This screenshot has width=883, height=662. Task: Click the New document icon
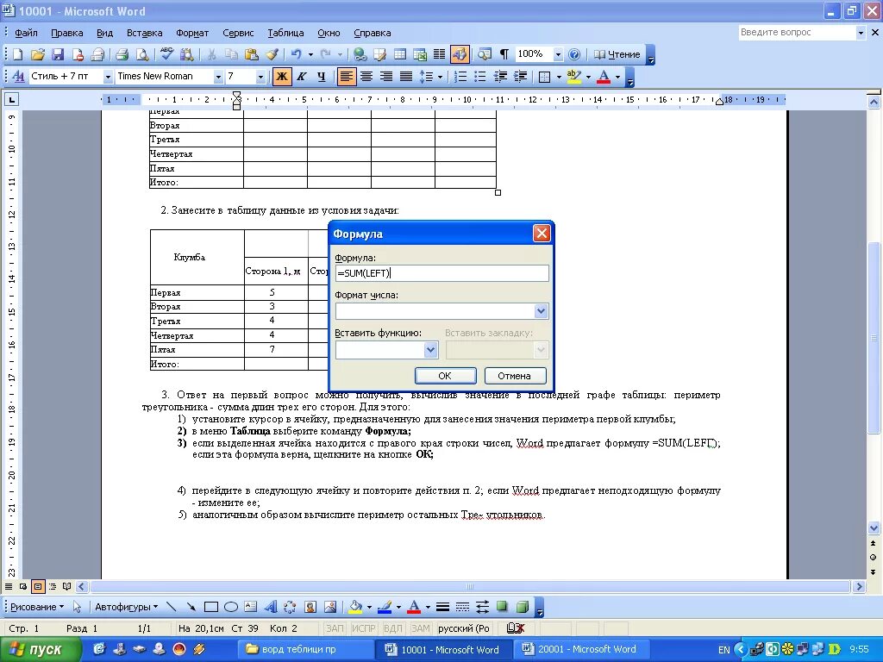point(17,54)
